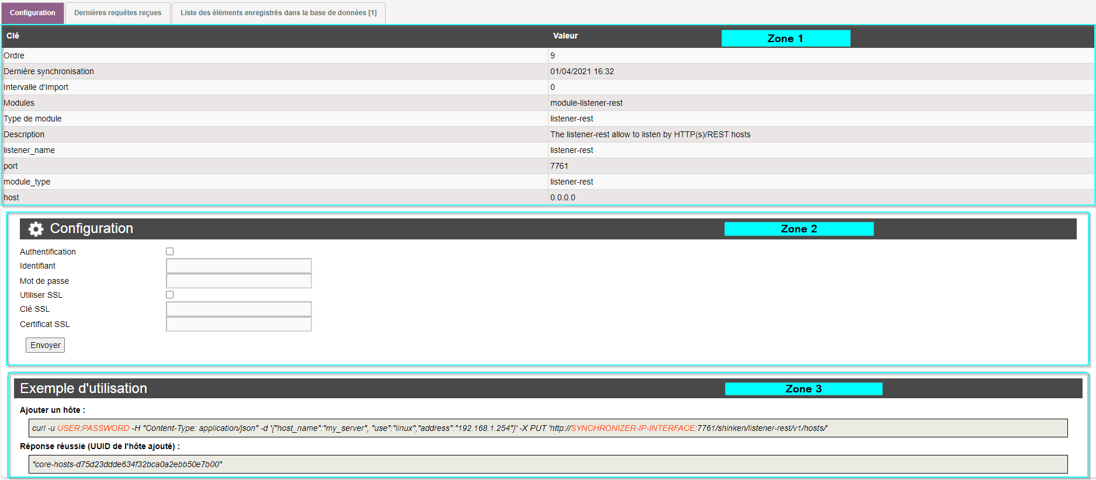Click the Valeur column header
The image size is (1096, 480).
[x=566, y=36]
